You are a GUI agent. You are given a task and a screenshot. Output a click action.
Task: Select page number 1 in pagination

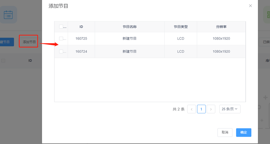tap(201, 109)
